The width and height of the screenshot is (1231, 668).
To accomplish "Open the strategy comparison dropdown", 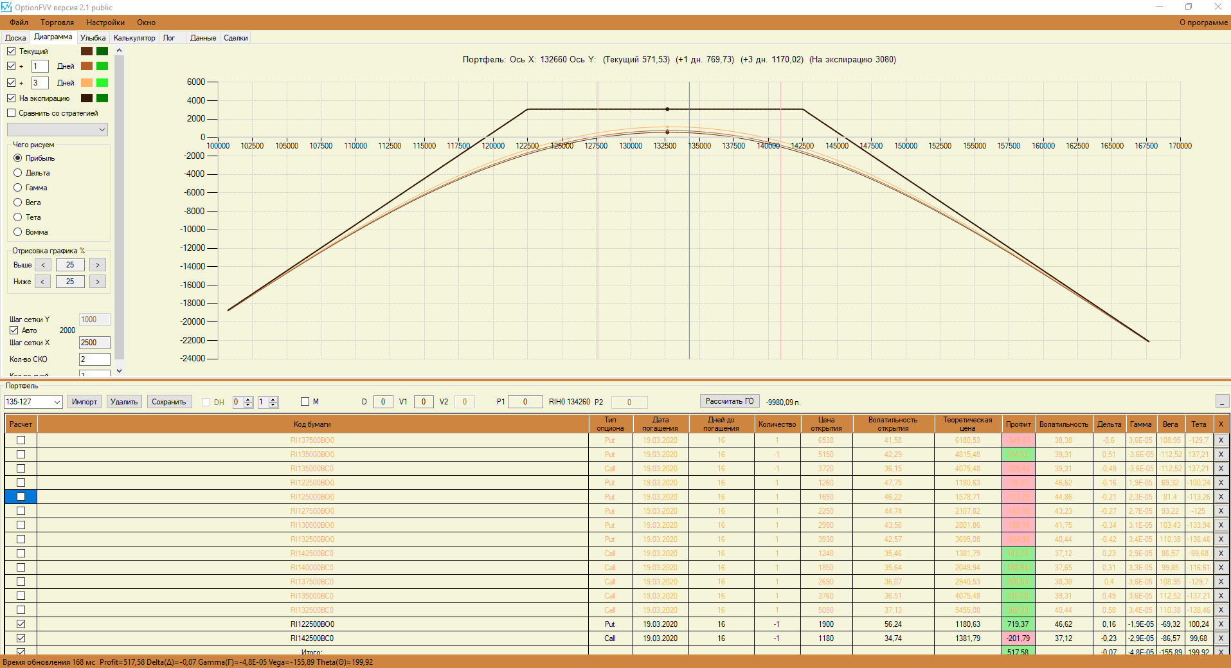I will tap(57, 130).
